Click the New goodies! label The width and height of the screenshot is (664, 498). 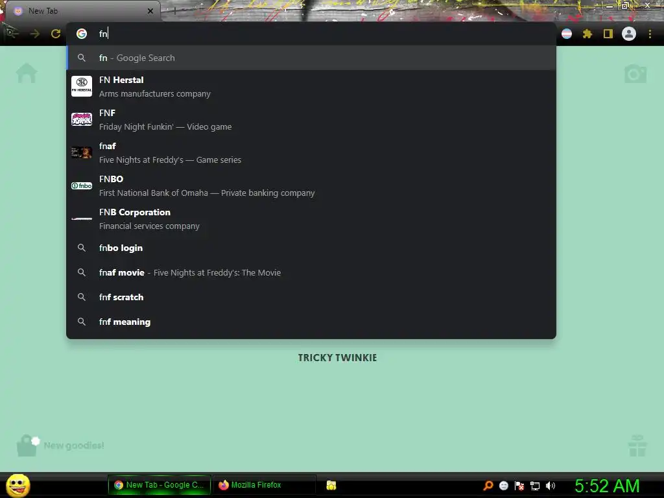pos(74,445)
